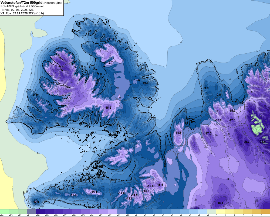Click the -20.7 temperature label
The width and height of the screenshot is (270, 217).
tap(246, 142)
